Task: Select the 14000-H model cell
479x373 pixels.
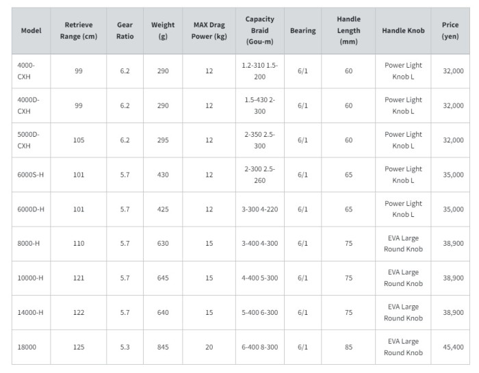Action: [x=31, y=313]
